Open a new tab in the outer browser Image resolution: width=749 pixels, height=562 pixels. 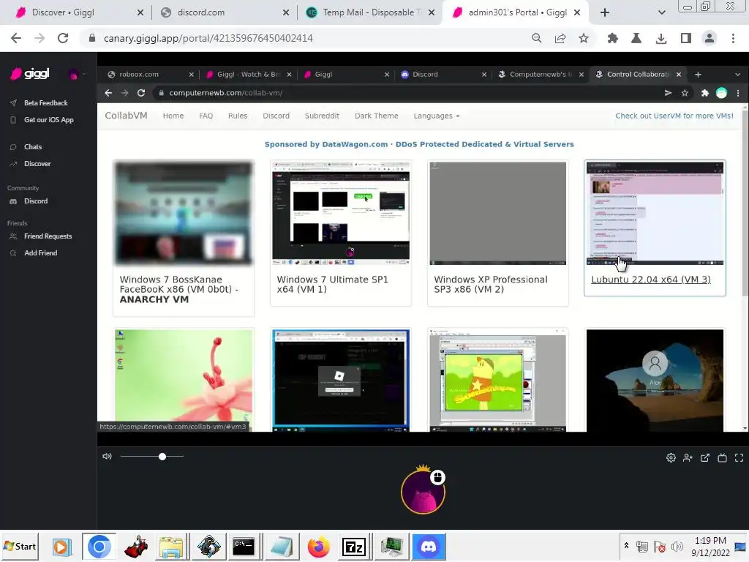pyautogui.click(x=605, y=13)
